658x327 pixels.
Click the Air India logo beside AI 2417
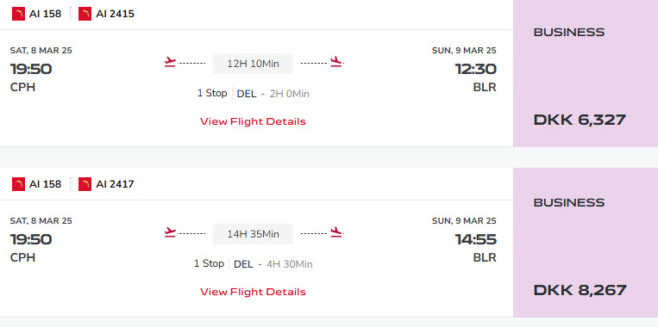(x=85, y=184)
